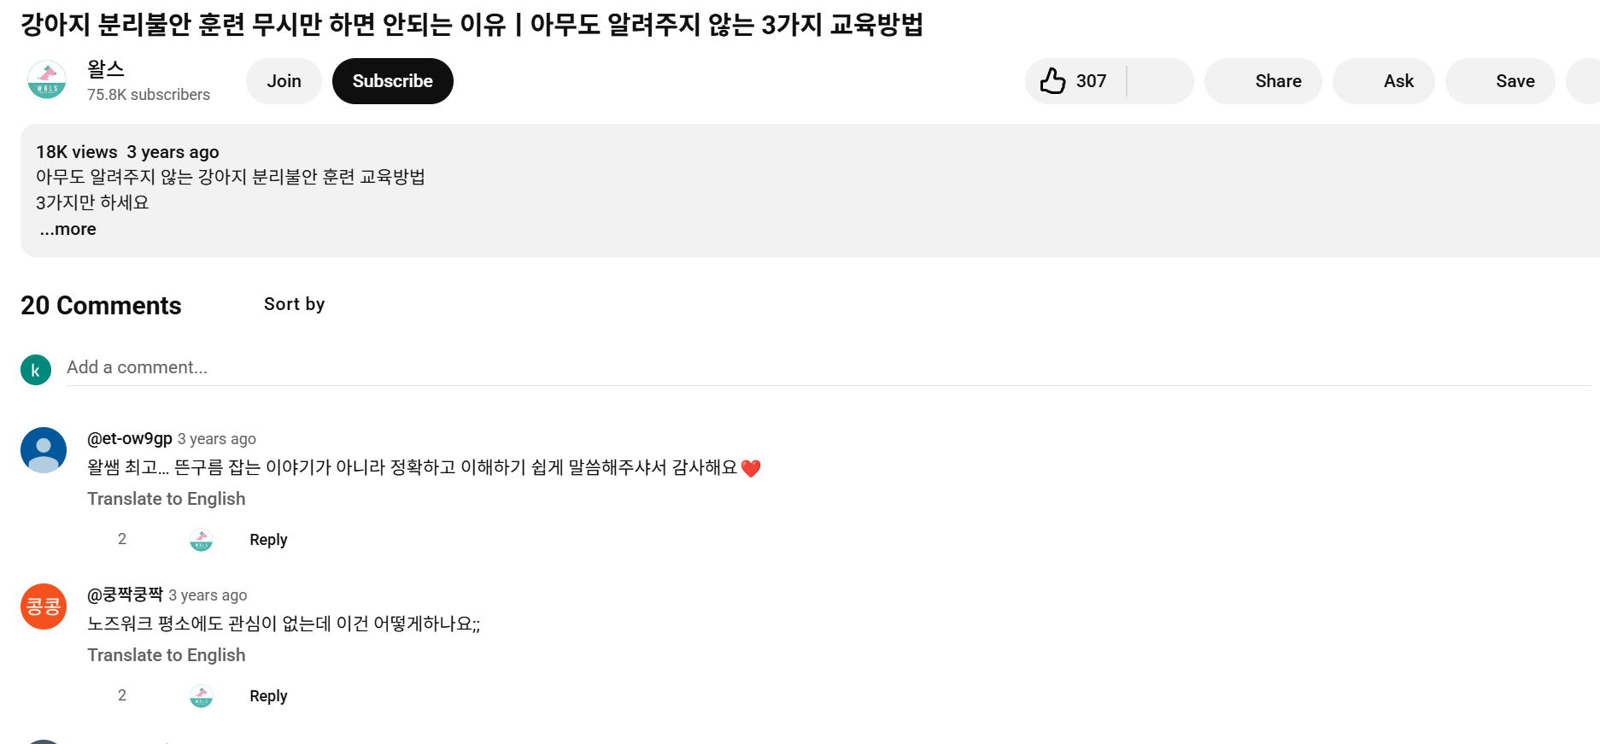Click the Join button
This screenshot has height=744, width=1600.
point(284,80)
